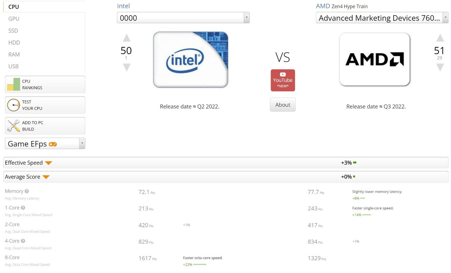Click the Test Your CPU clock icon

(x=14, y=105)
